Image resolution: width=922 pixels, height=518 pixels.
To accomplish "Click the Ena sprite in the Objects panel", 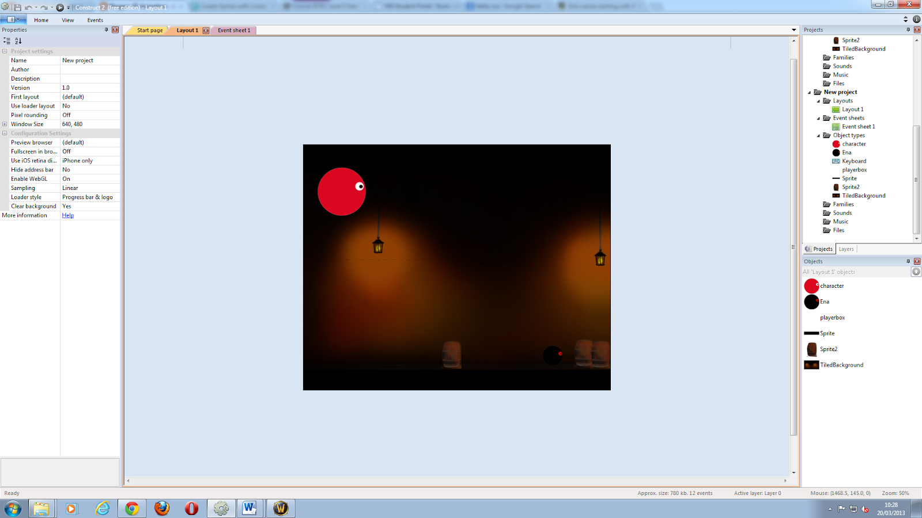I will [825, 302].
